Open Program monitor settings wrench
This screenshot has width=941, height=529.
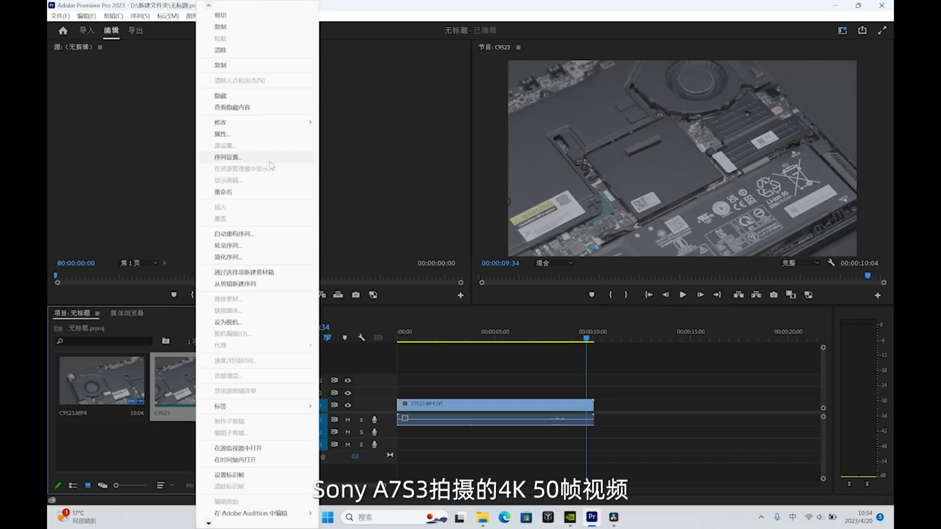pos(831,263)
